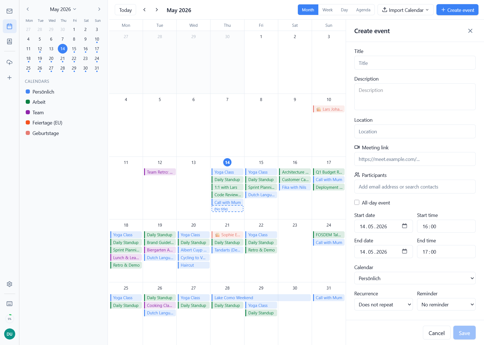
Task: Toggle the Persönlich calendar visibility
Action: pos(28,92)
